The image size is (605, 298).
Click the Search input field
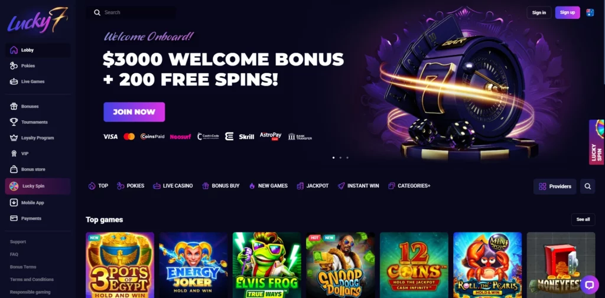pyautogui.click(x=134, y=12)
